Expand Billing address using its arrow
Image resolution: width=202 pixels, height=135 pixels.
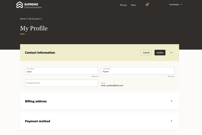(171, 101)
